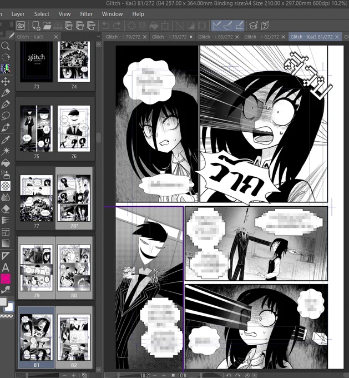The width and height of the screenshot is (349, 378).
Task: Open the Layer menu
Action: pos(18,14)
